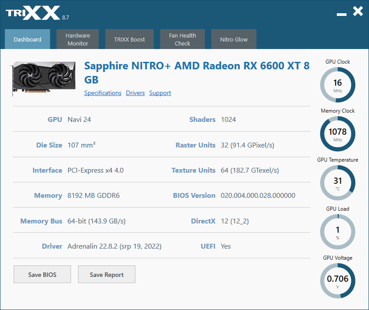Image resolution: width=369 pixels, height=310 pixels.
Task: Click the TRIXX logo
Action: [x=33, y=13]
